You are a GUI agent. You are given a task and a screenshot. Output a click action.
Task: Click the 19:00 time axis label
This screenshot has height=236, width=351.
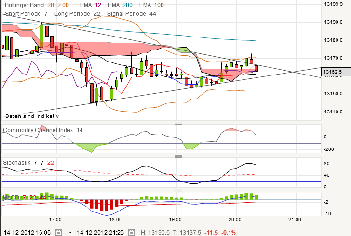coord(175,220)
